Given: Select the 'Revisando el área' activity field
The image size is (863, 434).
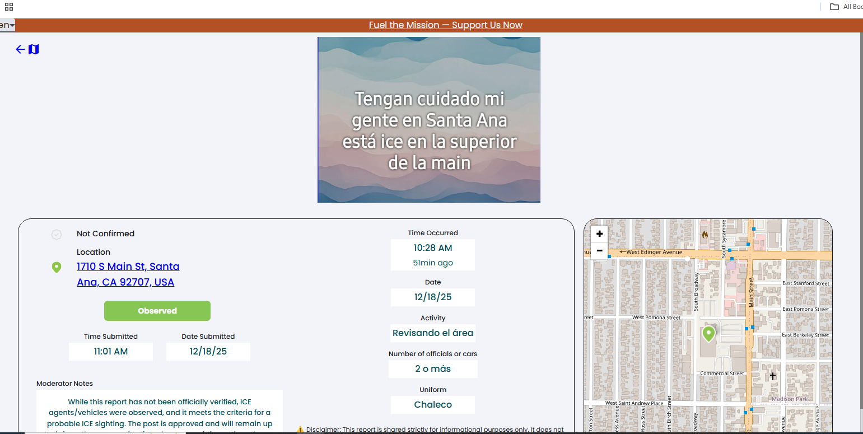Looking at the screenshot, I should [x=433, y=333].
